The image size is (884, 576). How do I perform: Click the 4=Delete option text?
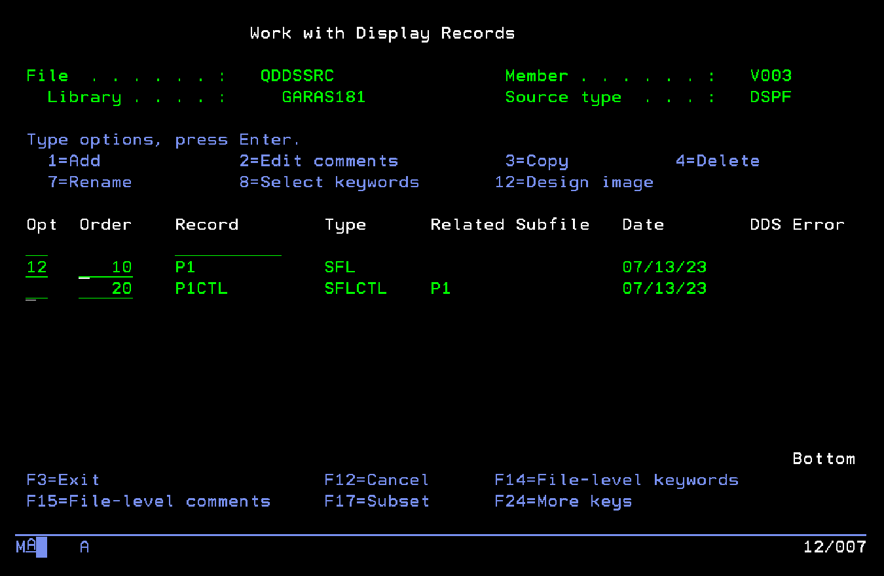pyautogui.click(x=718, y=160)
